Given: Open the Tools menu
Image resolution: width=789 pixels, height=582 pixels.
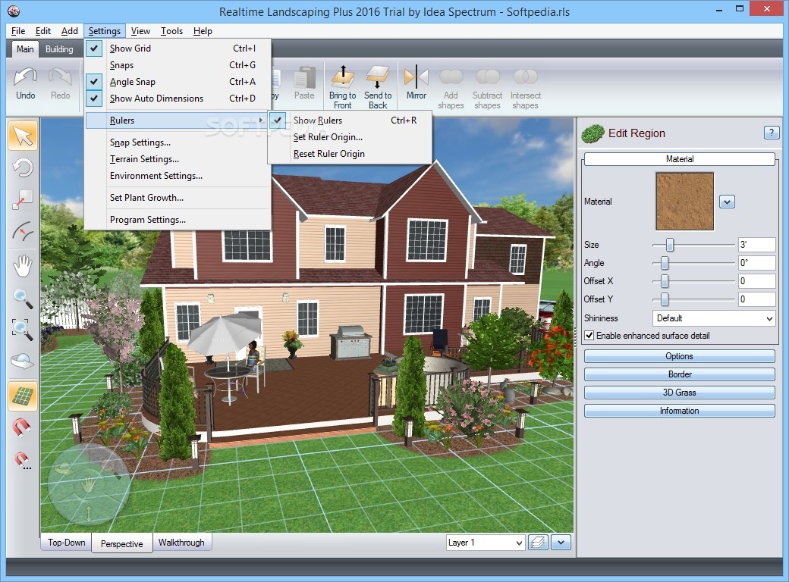Looking at the screenshot, I should pos(171,30).
